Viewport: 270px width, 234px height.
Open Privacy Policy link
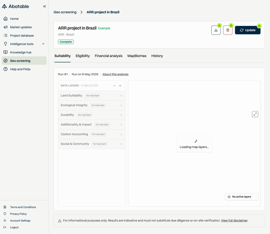(x=18, y=214)
